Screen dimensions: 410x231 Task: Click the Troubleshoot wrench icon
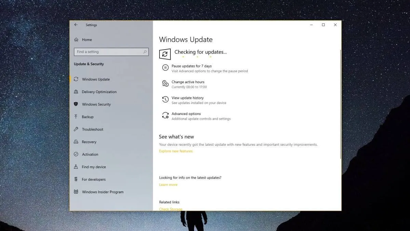tap(77, 129)
